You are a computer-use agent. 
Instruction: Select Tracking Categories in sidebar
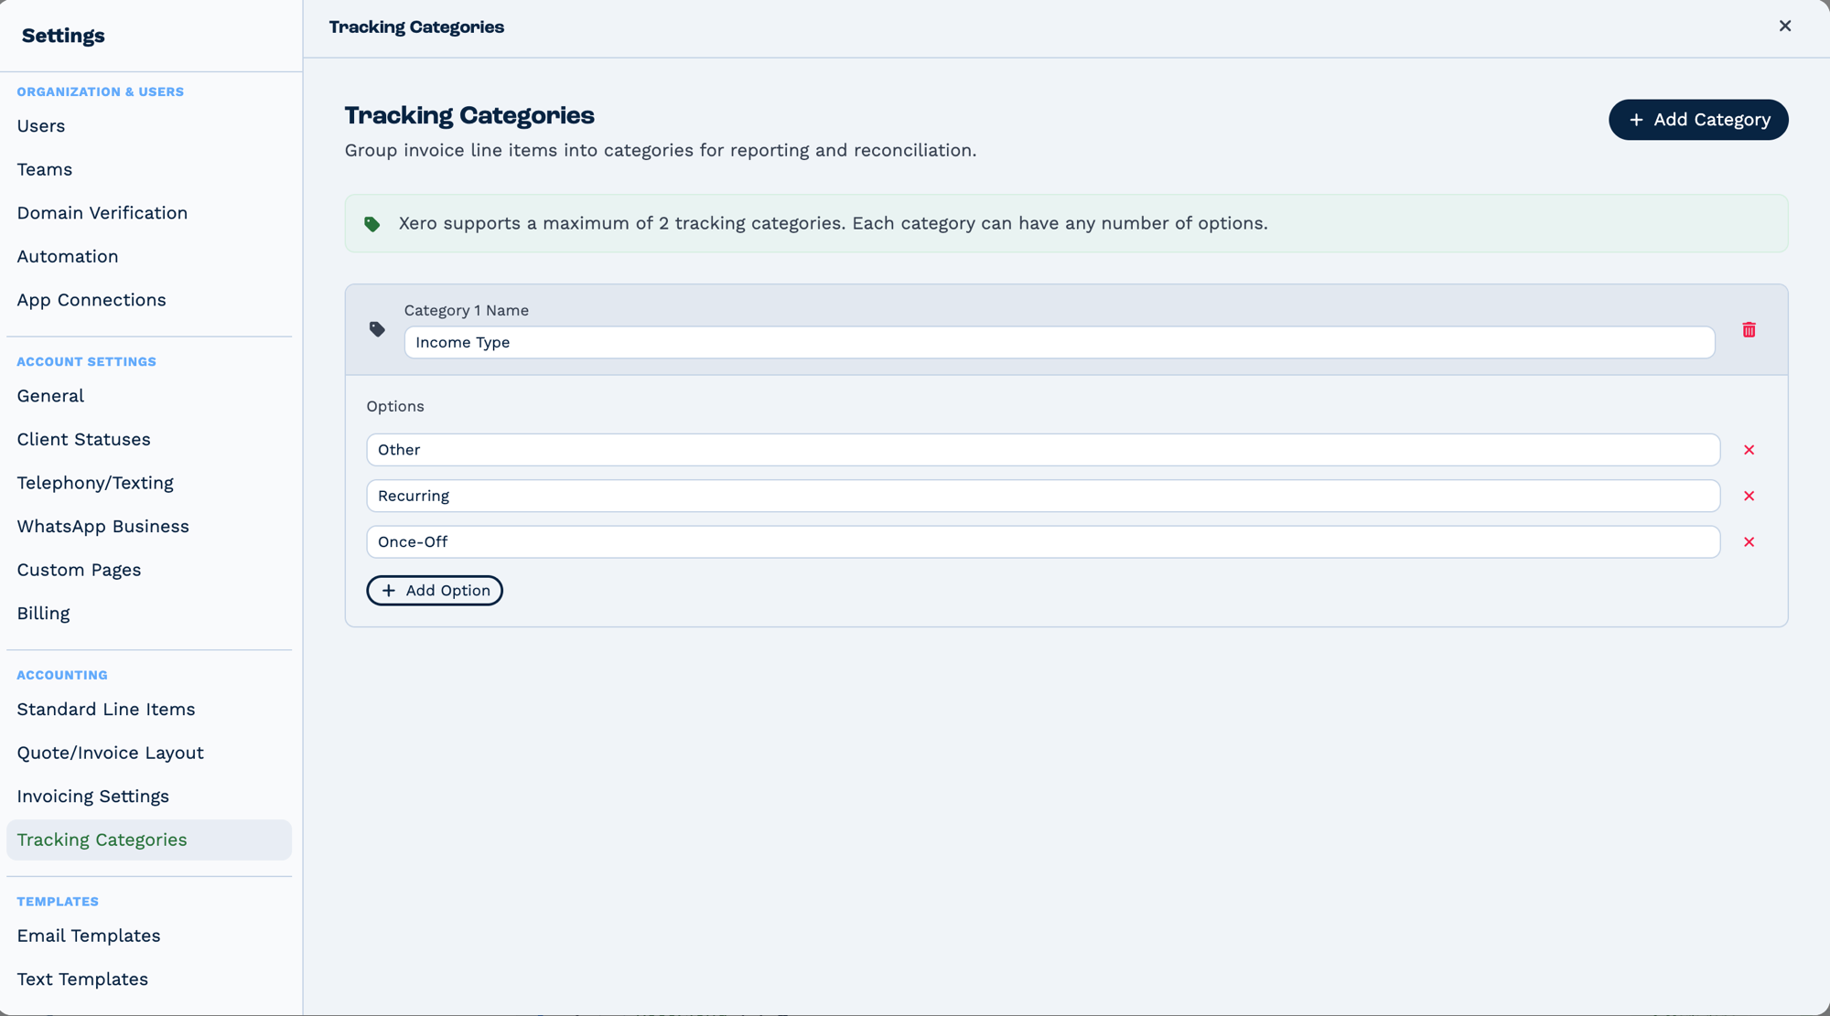[149, 840]
